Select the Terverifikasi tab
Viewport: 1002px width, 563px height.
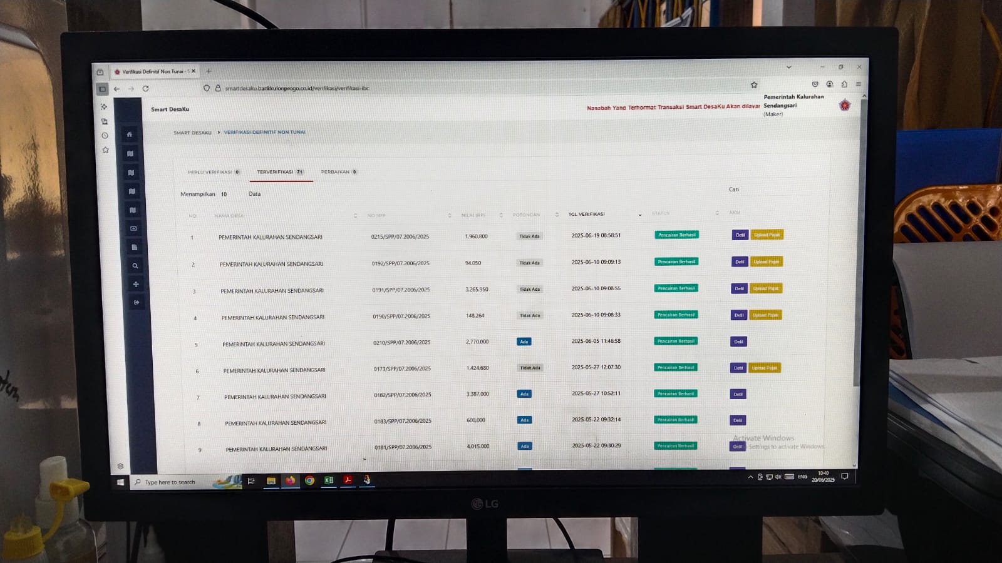click(x=281, y=172)
